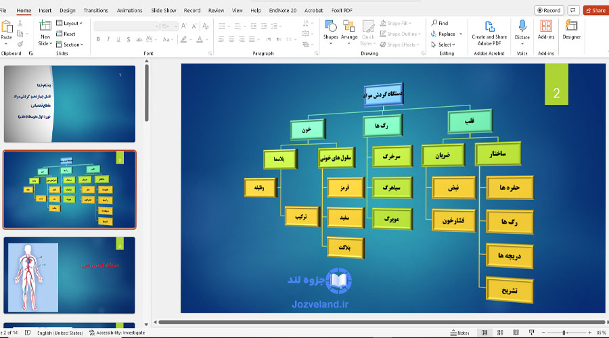Viewport: 609px width, 338px height.
Task: Open Change Case Aa dropdown
Action: click(167, 39)
